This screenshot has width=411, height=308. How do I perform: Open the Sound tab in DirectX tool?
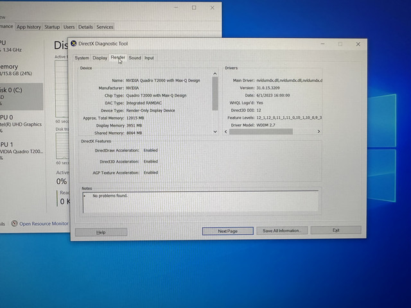135,58
